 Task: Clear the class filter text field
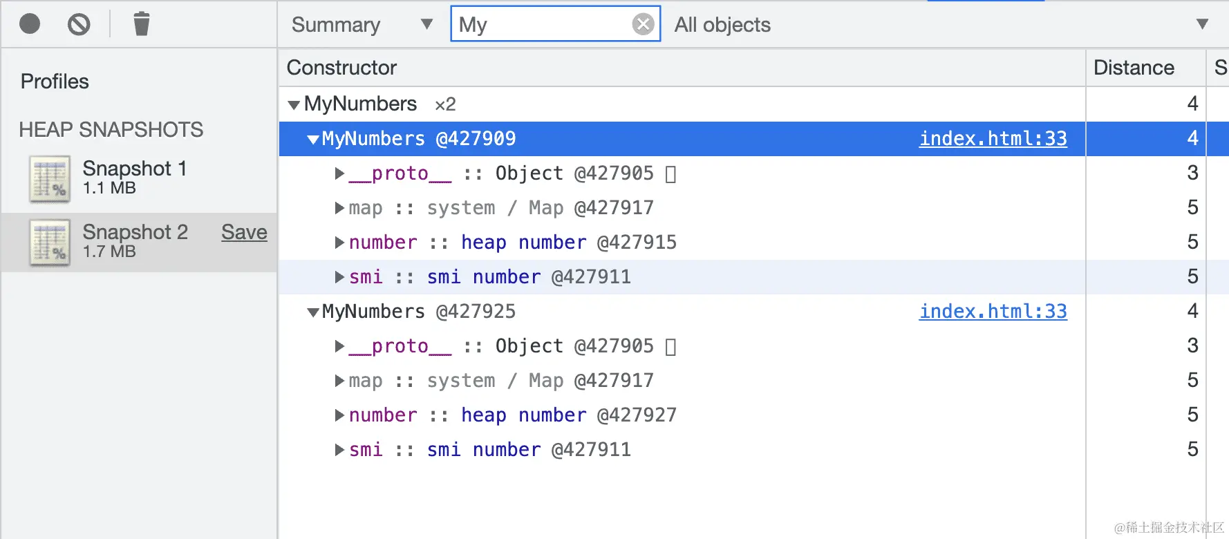643,24
